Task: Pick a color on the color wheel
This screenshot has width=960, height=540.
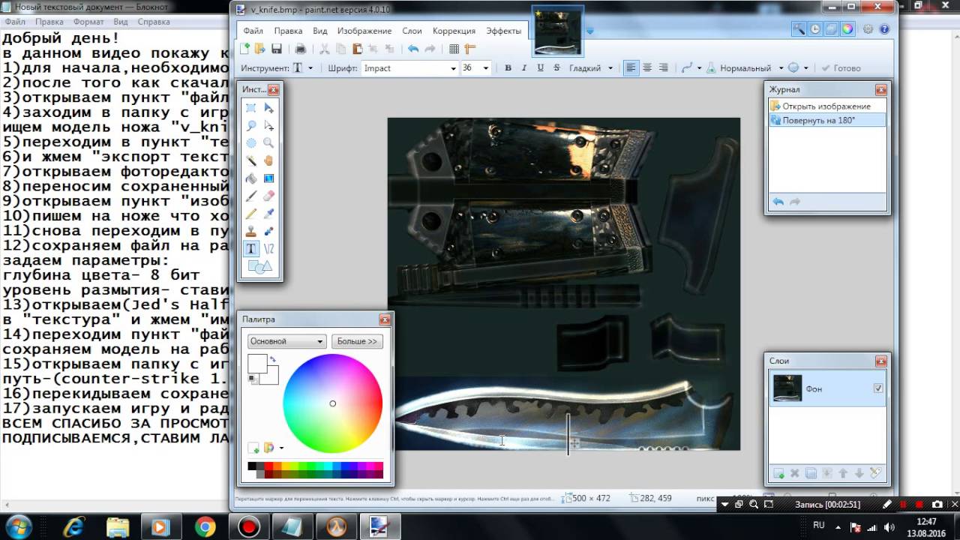Action: click(332, 403)
